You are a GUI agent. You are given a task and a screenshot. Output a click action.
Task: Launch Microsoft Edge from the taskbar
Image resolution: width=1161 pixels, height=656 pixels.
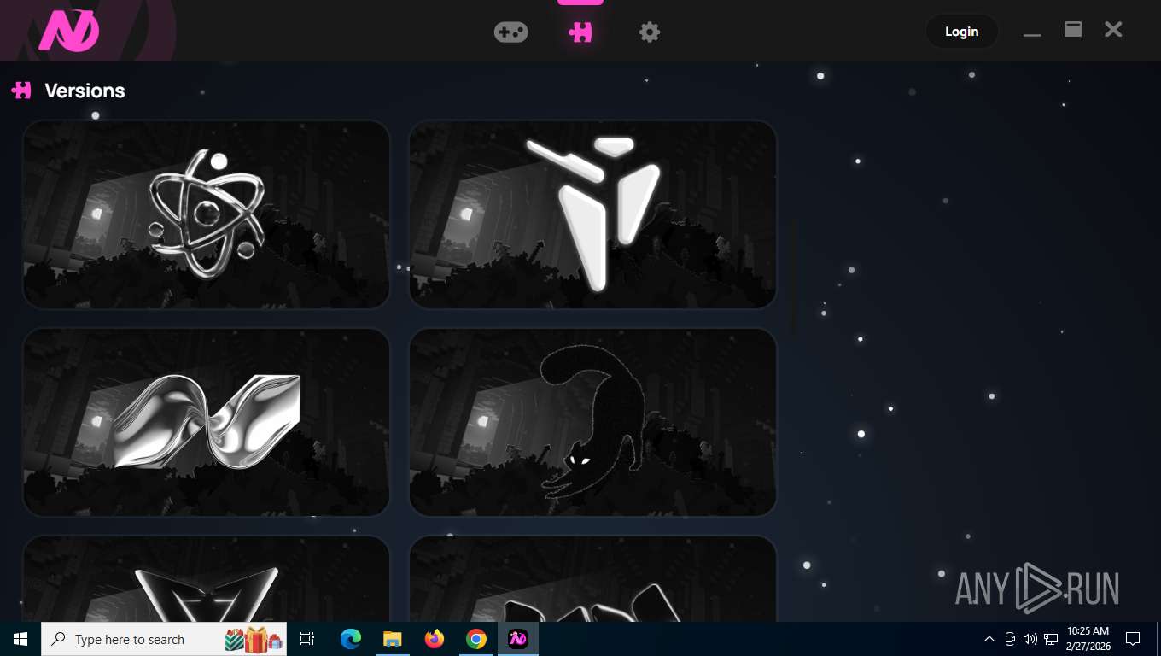point(351,639)
